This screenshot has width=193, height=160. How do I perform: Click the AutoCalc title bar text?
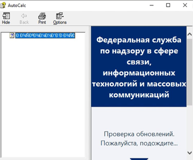pos(17,5)
